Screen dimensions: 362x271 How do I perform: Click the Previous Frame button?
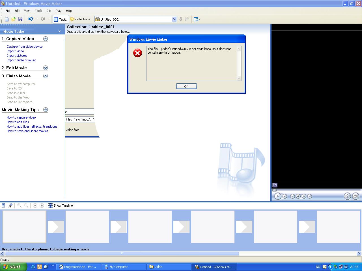[x=298, y=196]
